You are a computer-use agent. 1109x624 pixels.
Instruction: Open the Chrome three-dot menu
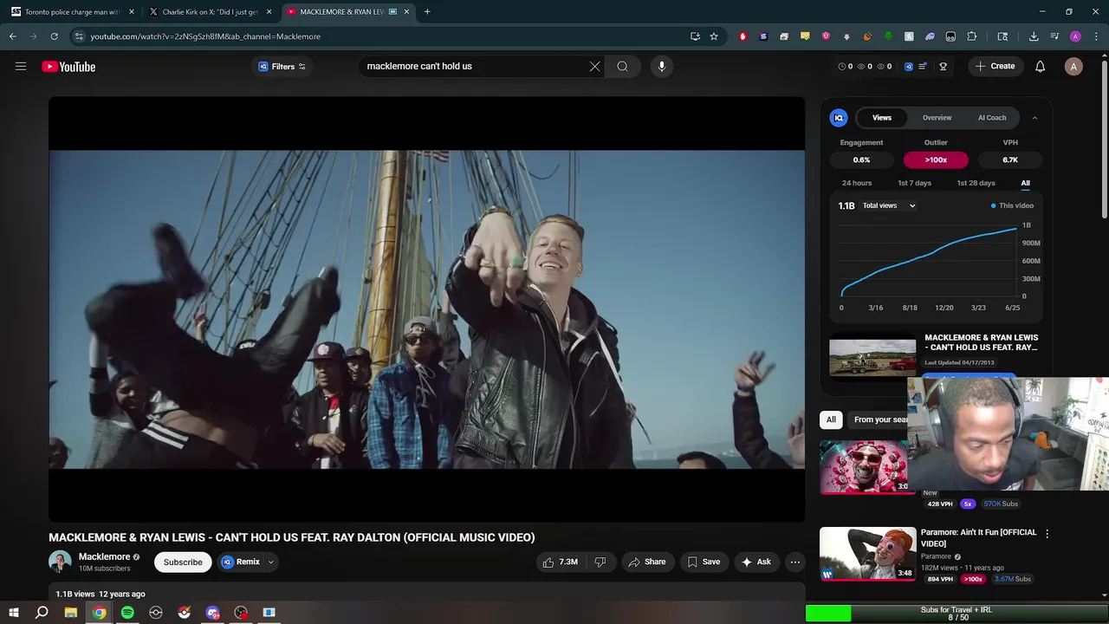[1096, 36]
